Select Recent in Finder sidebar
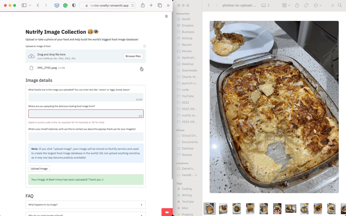This screenshot has width=346, height=216. point(186,45)
